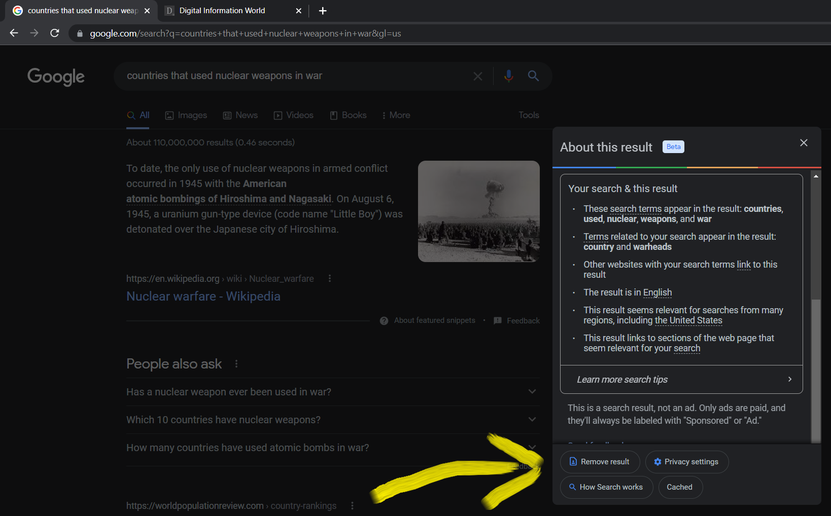The image size is (831, 516).
Task: Expand 'Has a nuclear weapon ever been used in war?'
Action: 333,392
